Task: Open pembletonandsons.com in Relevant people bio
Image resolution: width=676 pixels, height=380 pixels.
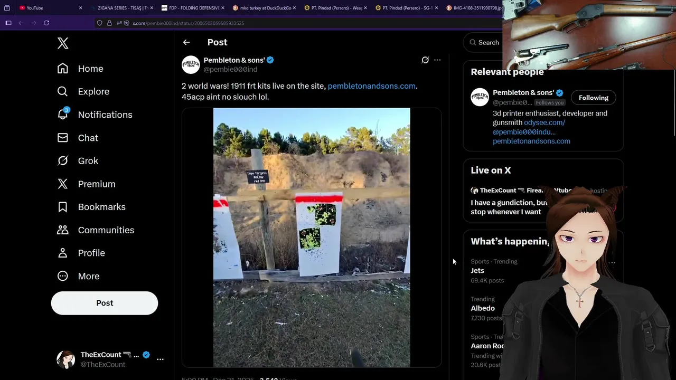Action: [531, 141]
